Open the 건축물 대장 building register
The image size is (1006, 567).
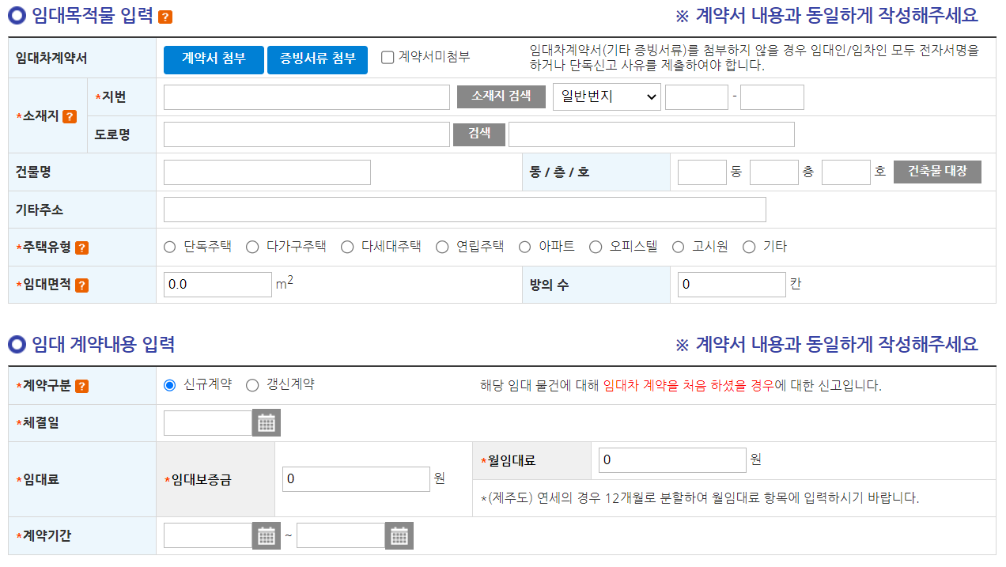click(x=937, y=172)
